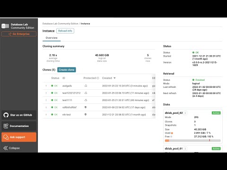Click the dblab_pool_02 disk name

[174, 113]
